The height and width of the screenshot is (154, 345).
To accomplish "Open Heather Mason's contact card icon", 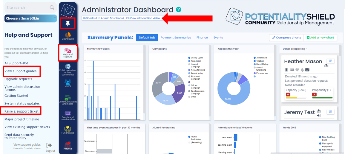I will tap(330, 61).
